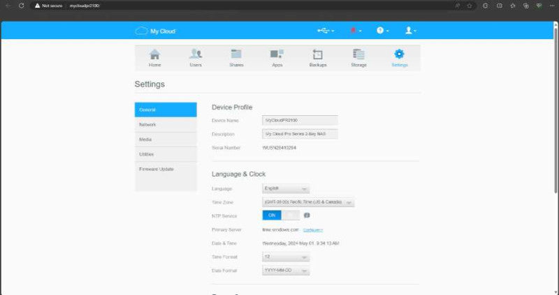Click the Language & Clock heading

click(x=238, y=174)
